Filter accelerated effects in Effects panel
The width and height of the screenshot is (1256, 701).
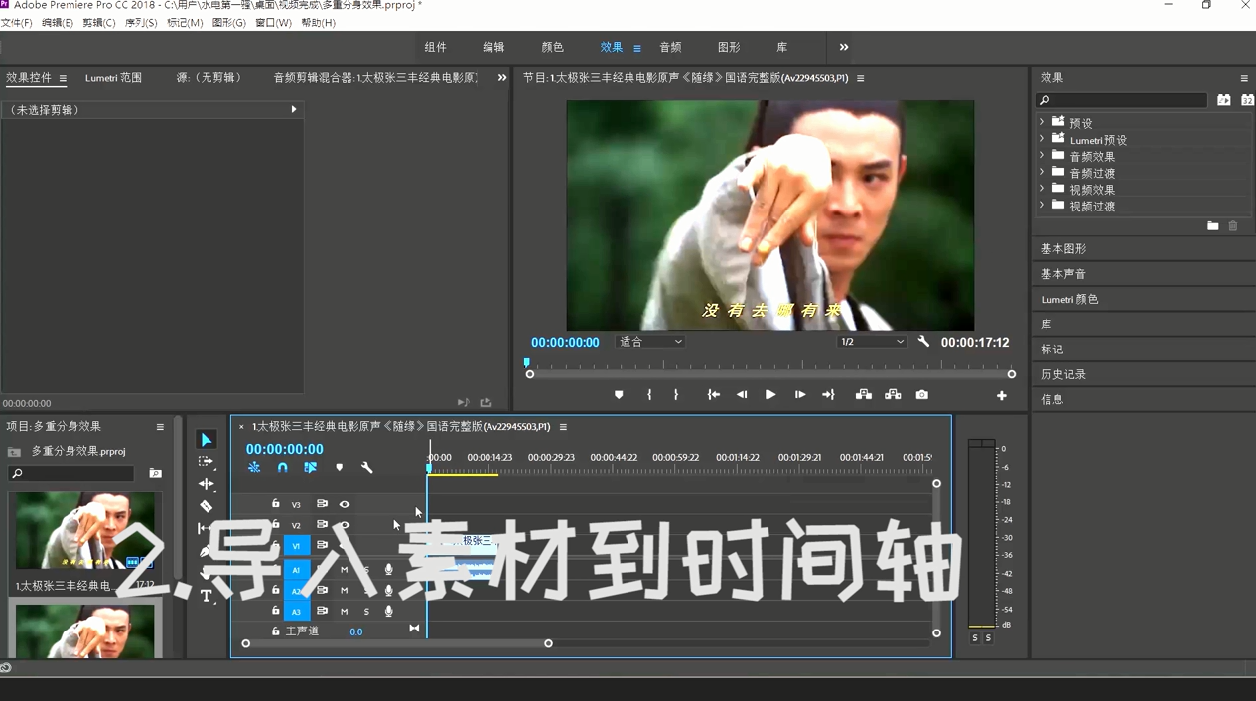[x=1224, y=100]
